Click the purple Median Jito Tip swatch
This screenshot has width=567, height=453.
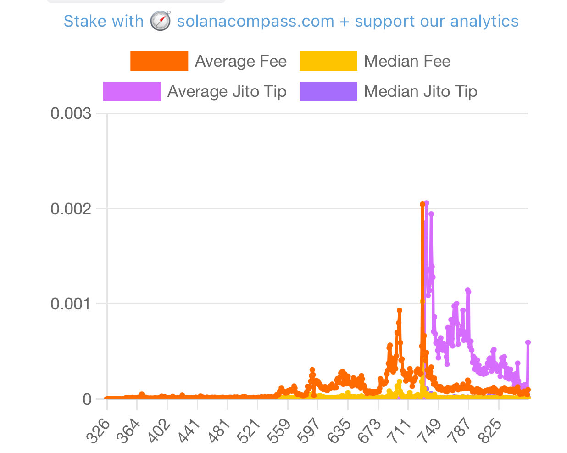coord(328,91)
